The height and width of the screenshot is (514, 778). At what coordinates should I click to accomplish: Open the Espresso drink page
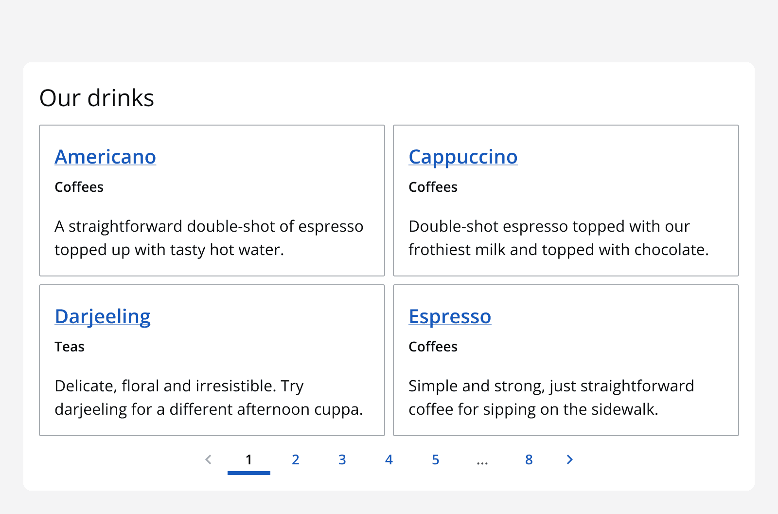click(450, 316)
